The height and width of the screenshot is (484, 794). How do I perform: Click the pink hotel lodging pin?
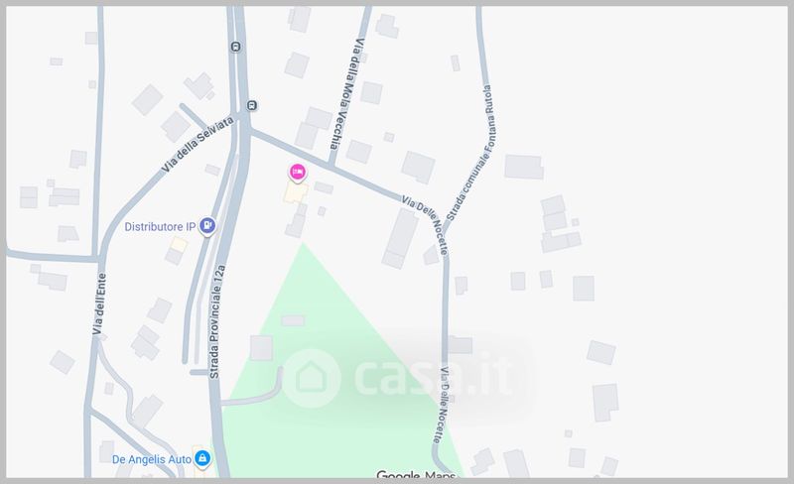click(297, 173)
